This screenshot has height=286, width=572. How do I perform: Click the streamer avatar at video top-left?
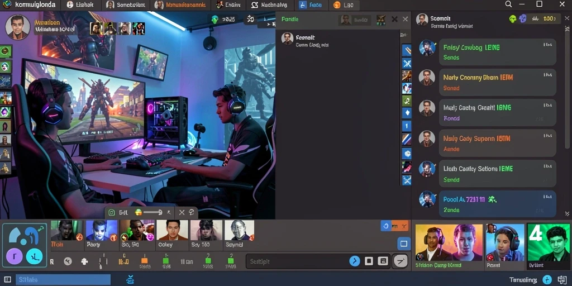[x=17, y=27]
